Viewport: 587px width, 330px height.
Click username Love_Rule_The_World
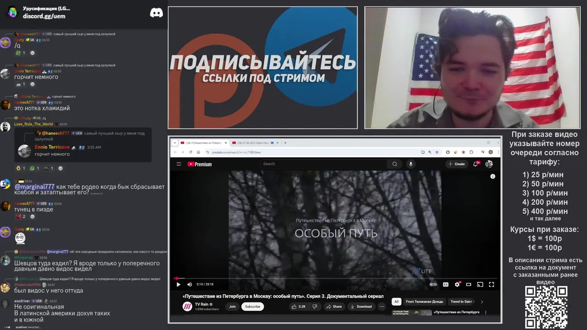tap(33, 124)
